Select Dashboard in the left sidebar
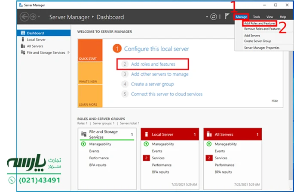 pos(44,33)
